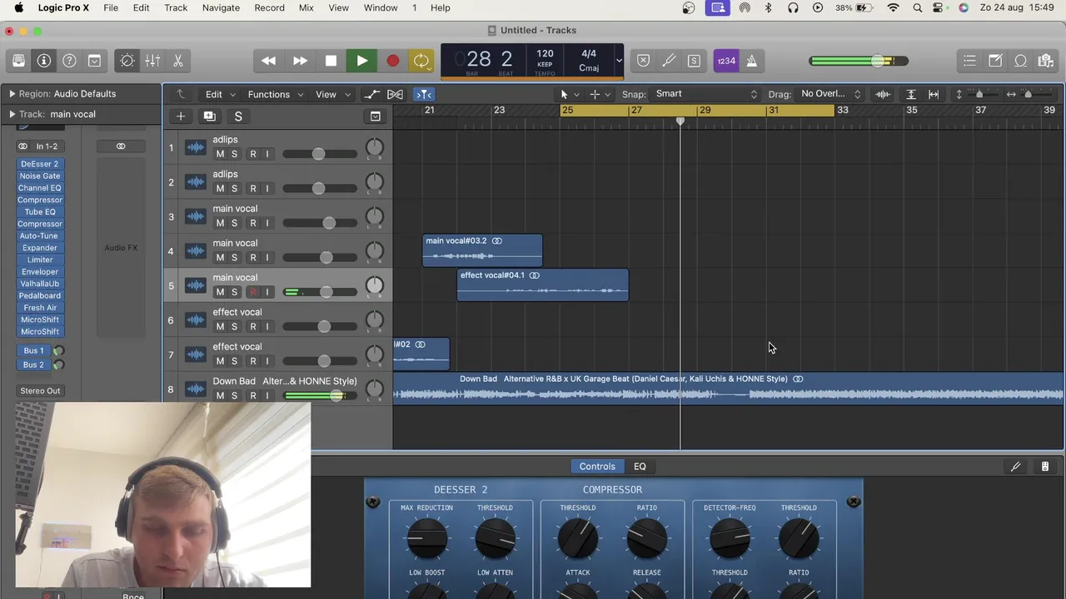This screenshot has width=1066, height=599.
Task: Open Quick Help question mark
Action: coord(70,61)
